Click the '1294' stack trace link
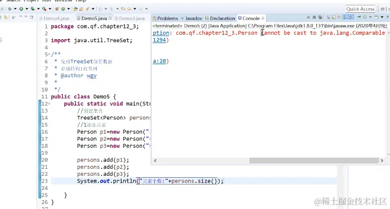Image resolution: width=390 pixels, height=209 pixels. [159, 40]
